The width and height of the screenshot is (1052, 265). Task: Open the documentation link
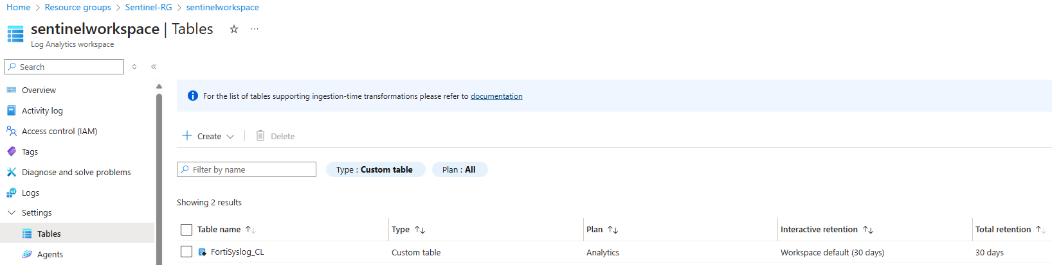coord(496,96)
